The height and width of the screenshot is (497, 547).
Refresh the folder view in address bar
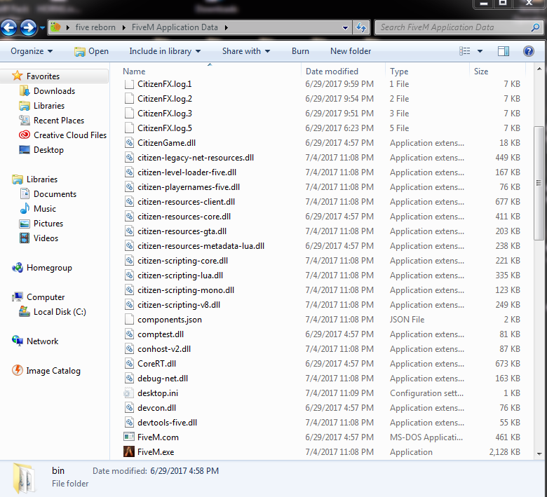click(361, 27)
